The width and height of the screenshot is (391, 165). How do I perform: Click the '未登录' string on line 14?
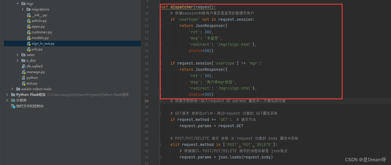click(x=213, y=38)
